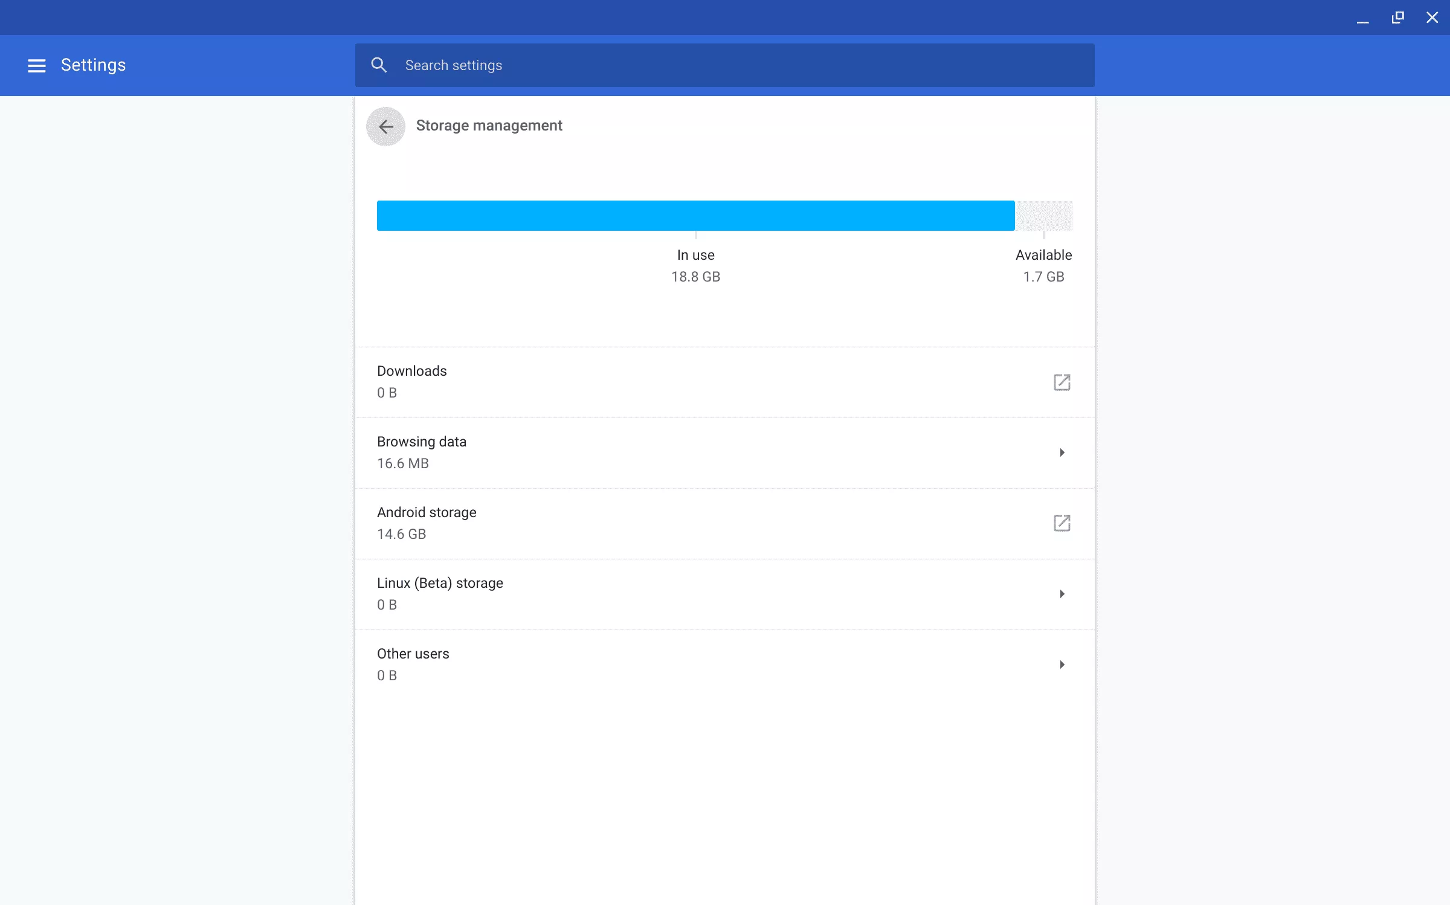
Task: Click the Storage management heading
Action: [488, 126]
